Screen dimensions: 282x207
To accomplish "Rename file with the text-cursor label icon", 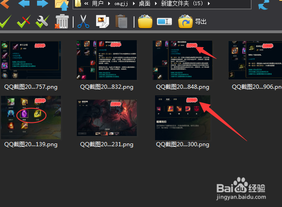I will point(164,21).
